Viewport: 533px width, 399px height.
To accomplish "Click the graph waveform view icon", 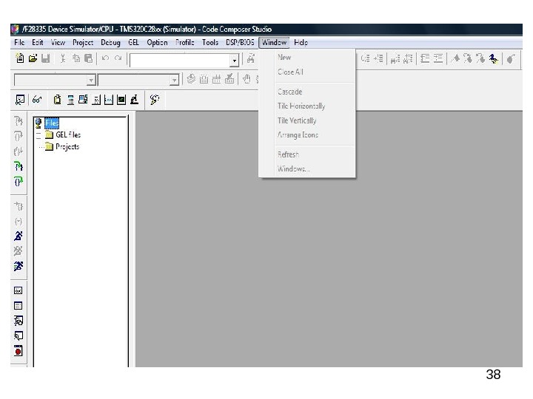I will click(109, 100).
